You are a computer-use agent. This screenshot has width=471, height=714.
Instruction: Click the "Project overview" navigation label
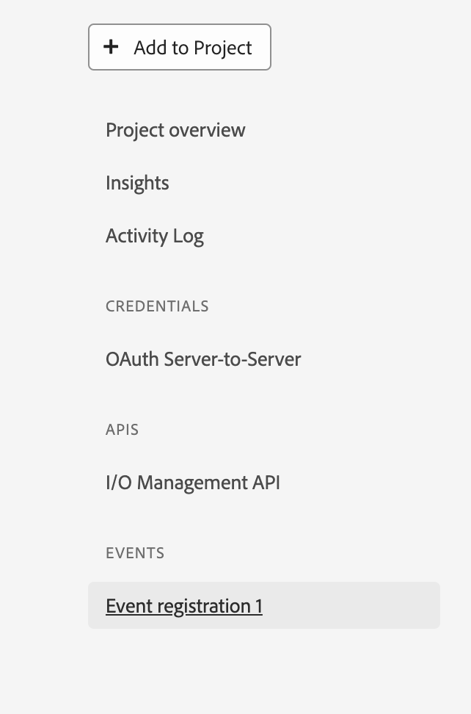(175, 130)
